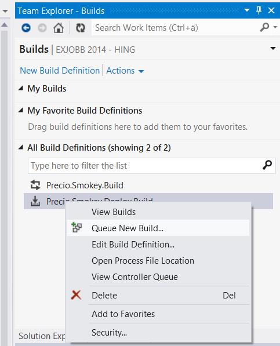Choose Queue New Build from context menu

click(158, 228)
